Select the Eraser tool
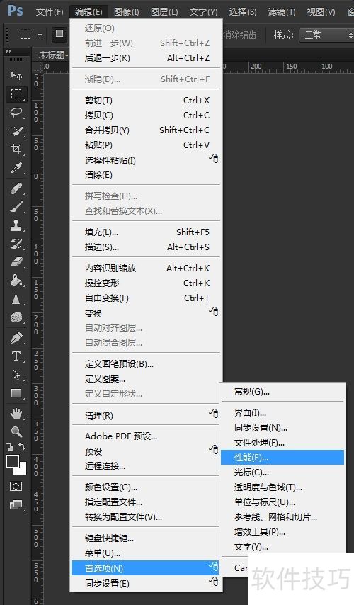This screenshot has width=354, height=605. tap(16, 262)
